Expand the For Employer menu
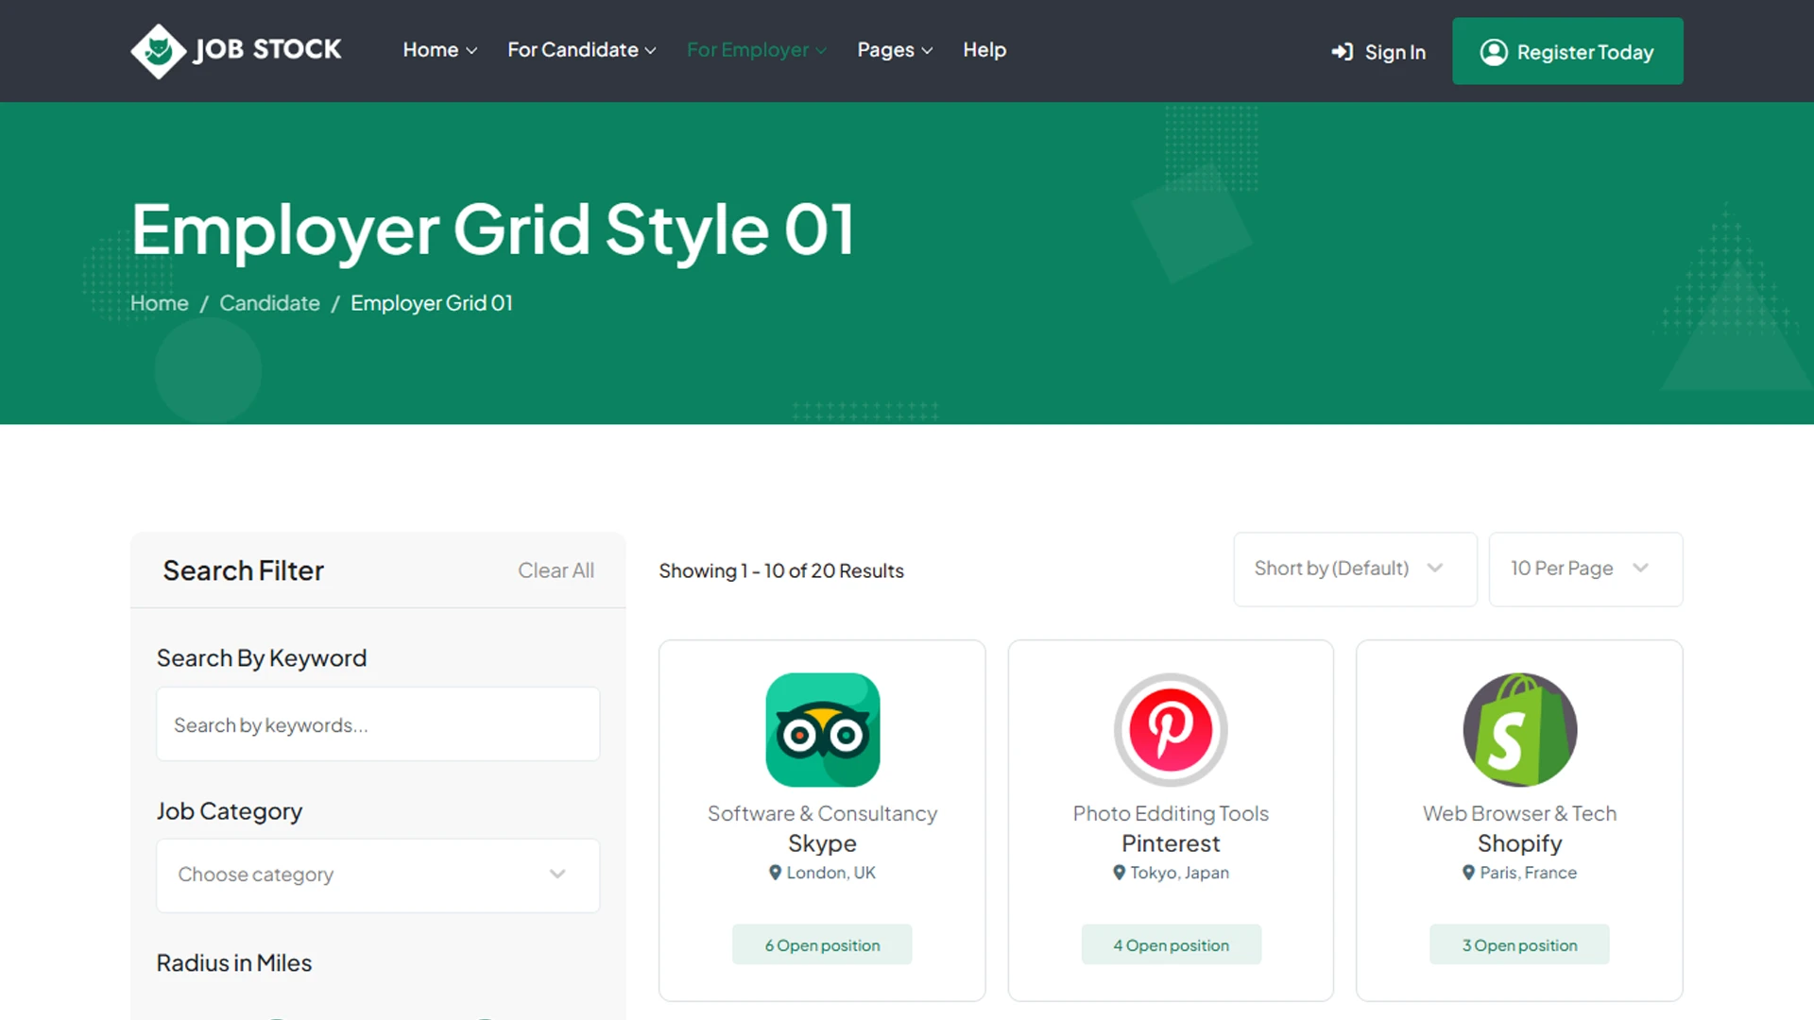The height and width of the screenshot is (1020, 1814). pyautogui.click(x=757, y=50)
